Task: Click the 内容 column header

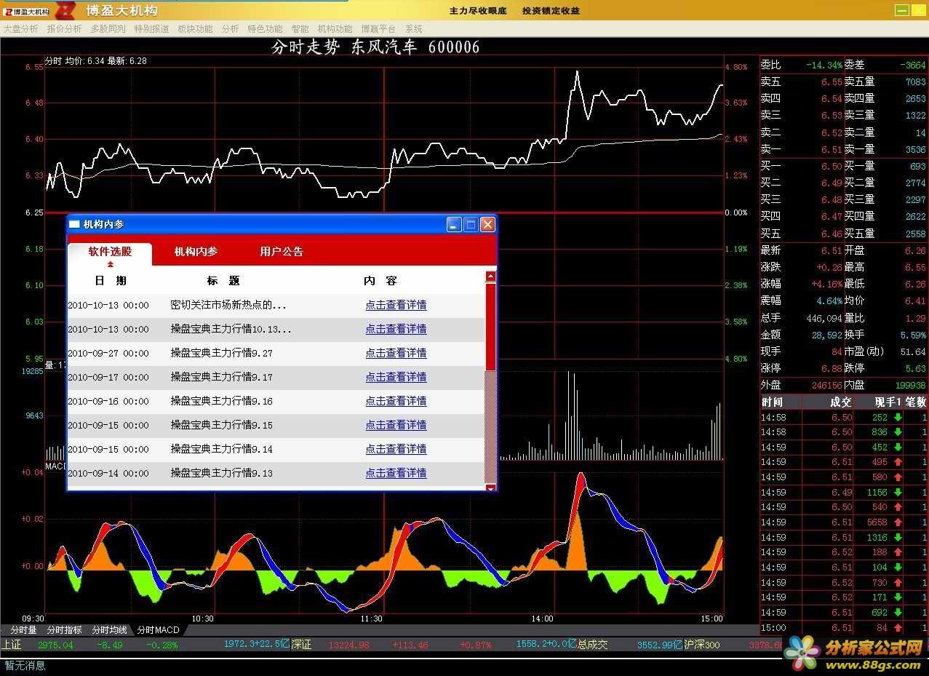Action: (380, 281)
